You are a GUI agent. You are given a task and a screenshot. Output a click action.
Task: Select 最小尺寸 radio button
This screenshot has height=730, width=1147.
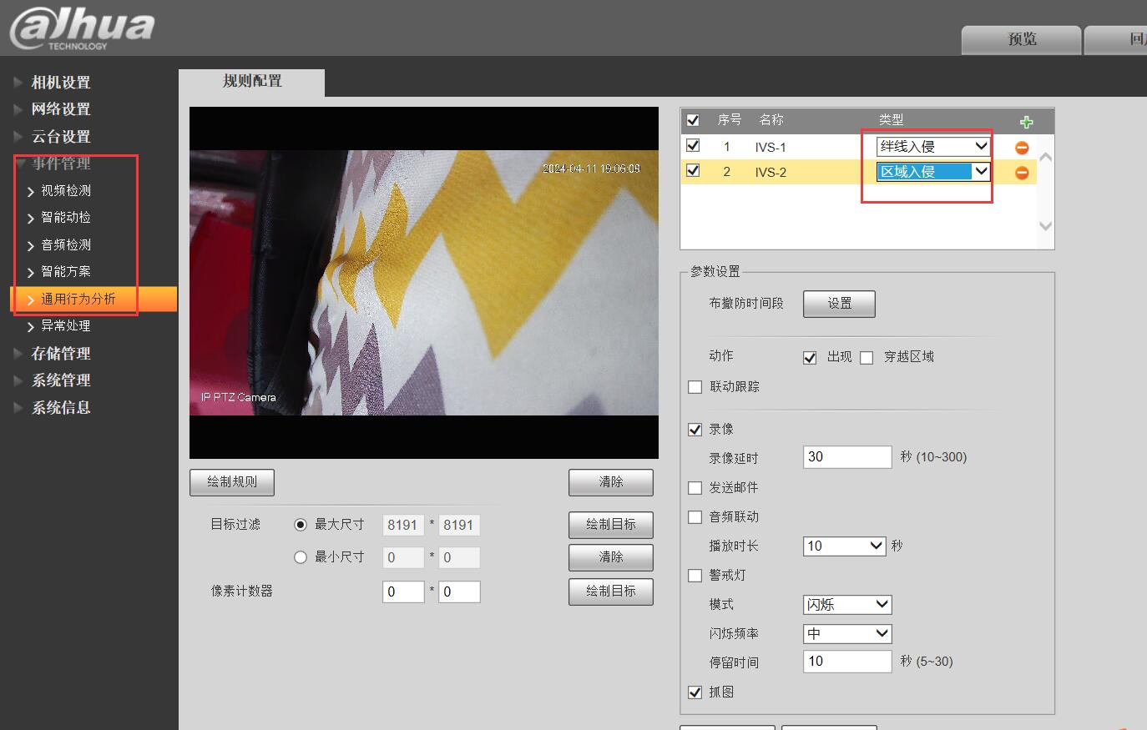pyautogui.click(x=301, y=557)
